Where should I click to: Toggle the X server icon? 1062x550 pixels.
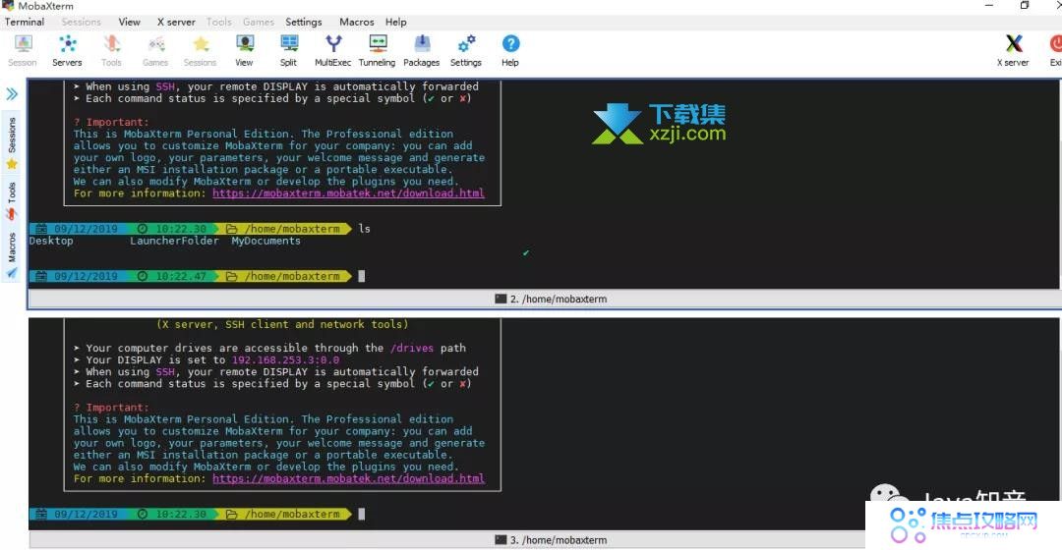coord(1013,51)
